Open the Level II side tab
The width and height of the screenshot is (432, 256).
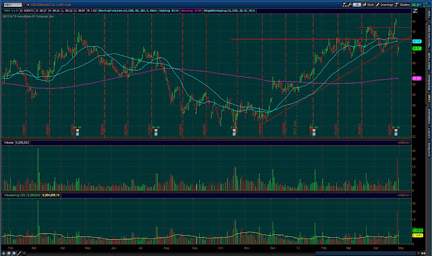[429, 133]
